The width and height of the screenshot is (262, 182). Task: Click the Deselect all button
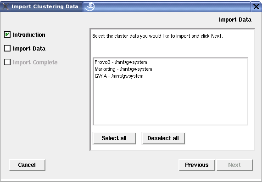coord(163,138)
